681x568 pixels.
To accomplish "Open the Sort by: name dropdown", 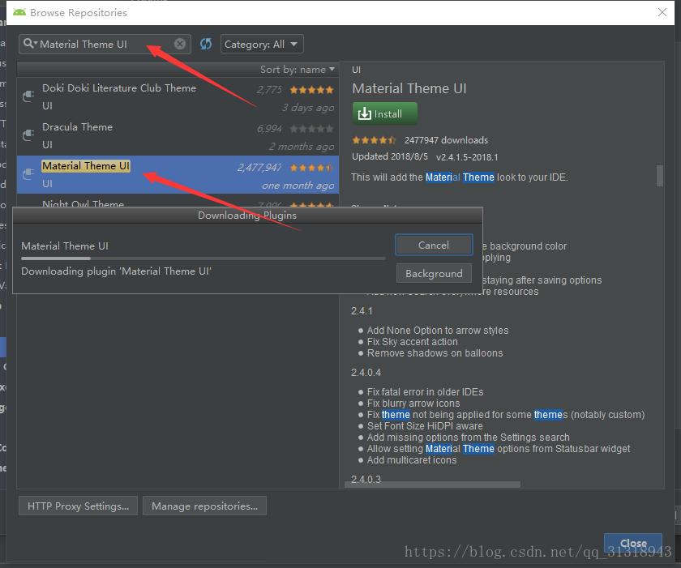I will (x=298, y=70).
